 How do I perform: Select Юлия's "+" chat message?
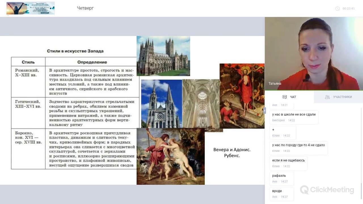click(283, 132)
